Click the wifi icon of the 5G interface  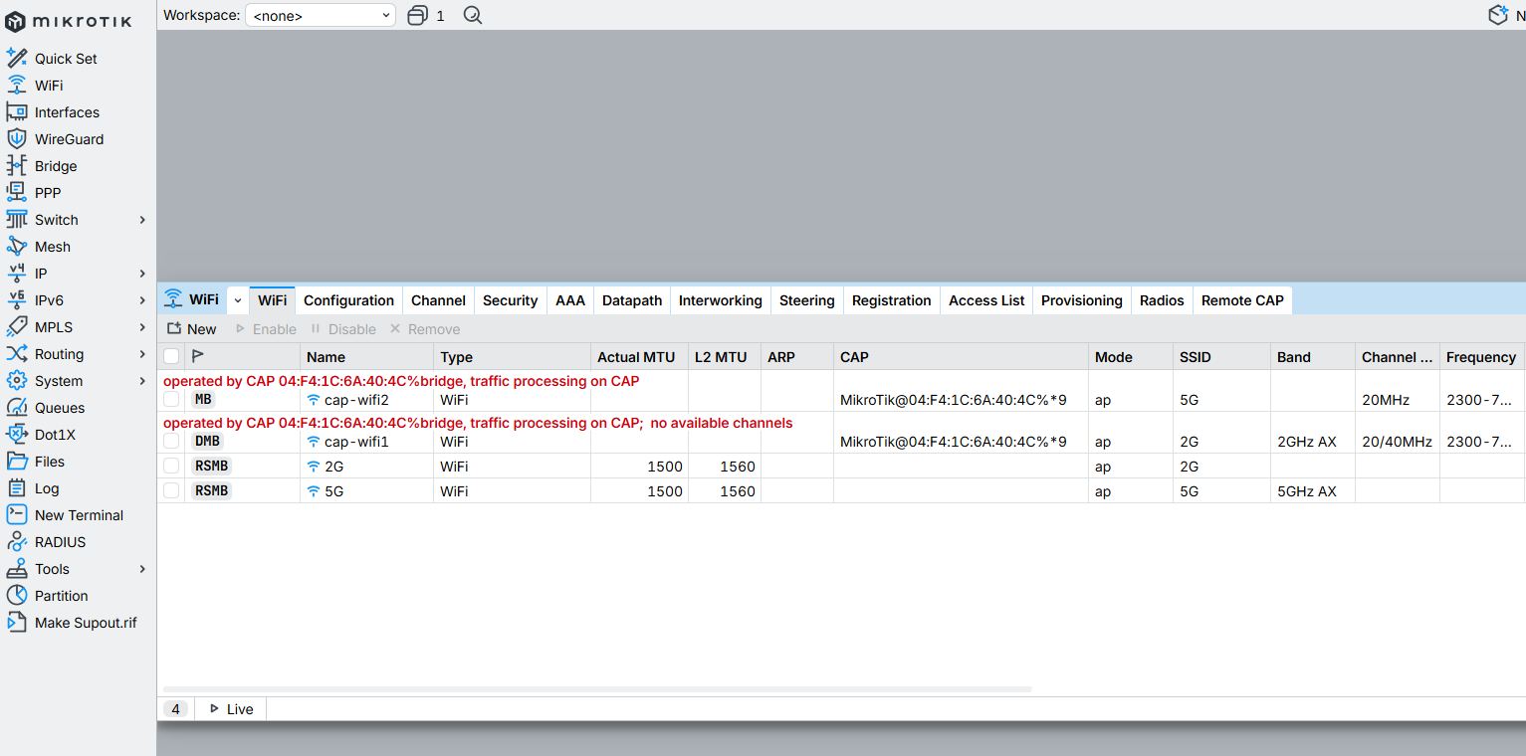click(x=314, y=490)
